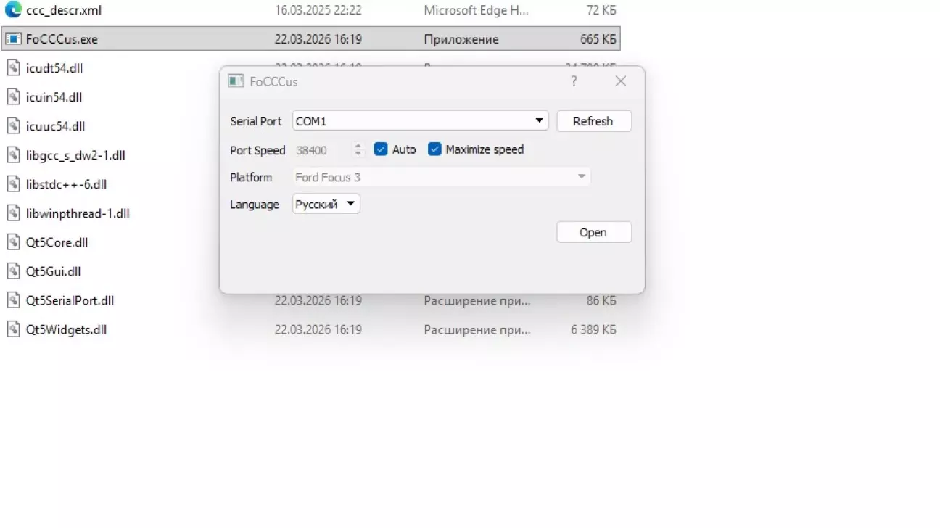Click the FoCCCus dialog title bar icon
Screen dimensions: 940x528
point(236,81)
